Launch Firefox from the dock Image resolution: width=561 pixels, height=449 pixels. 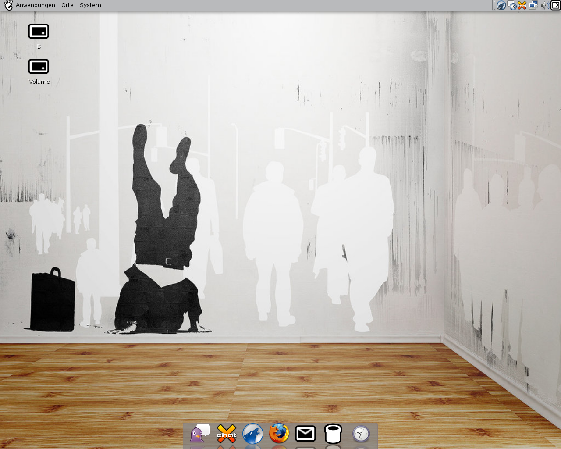[x=279, y=433]
